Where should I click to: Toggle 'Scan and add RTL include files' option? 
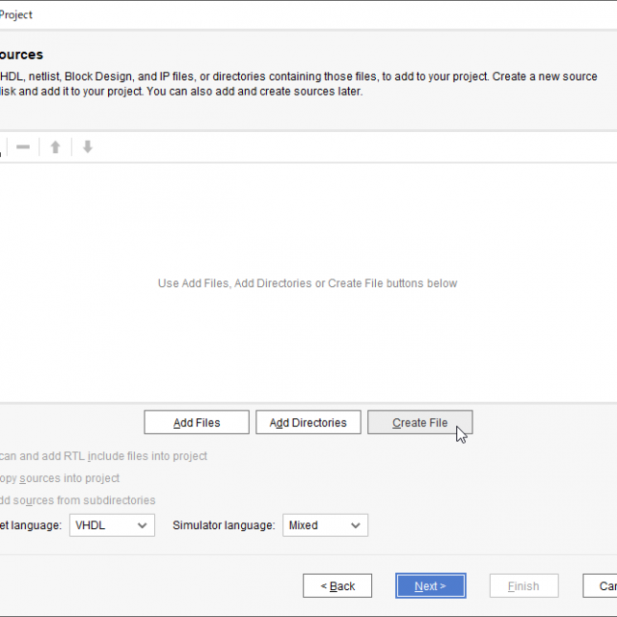click(x=102, y=456)
